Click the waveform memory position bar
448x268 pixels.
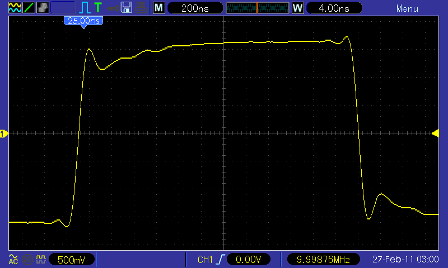(x=258, y=8)
